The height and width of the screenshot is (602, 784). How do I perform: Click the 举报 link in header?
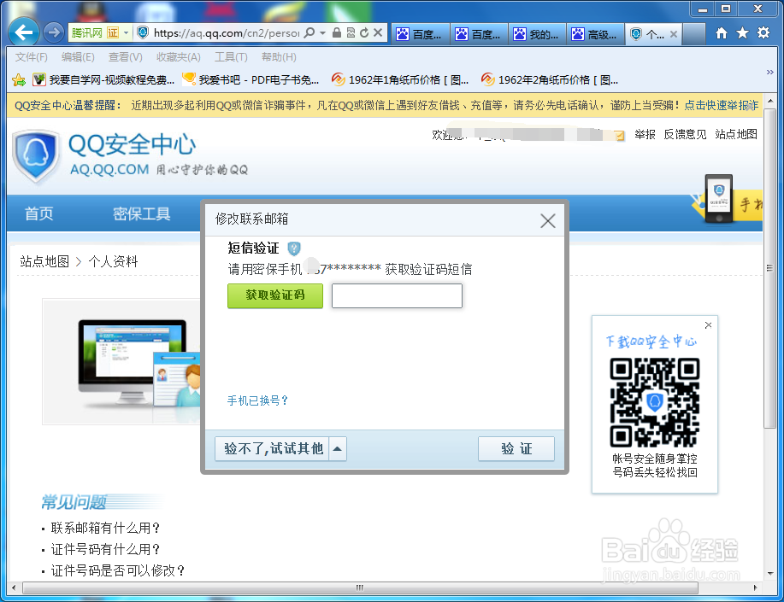[x=645, y=134]
